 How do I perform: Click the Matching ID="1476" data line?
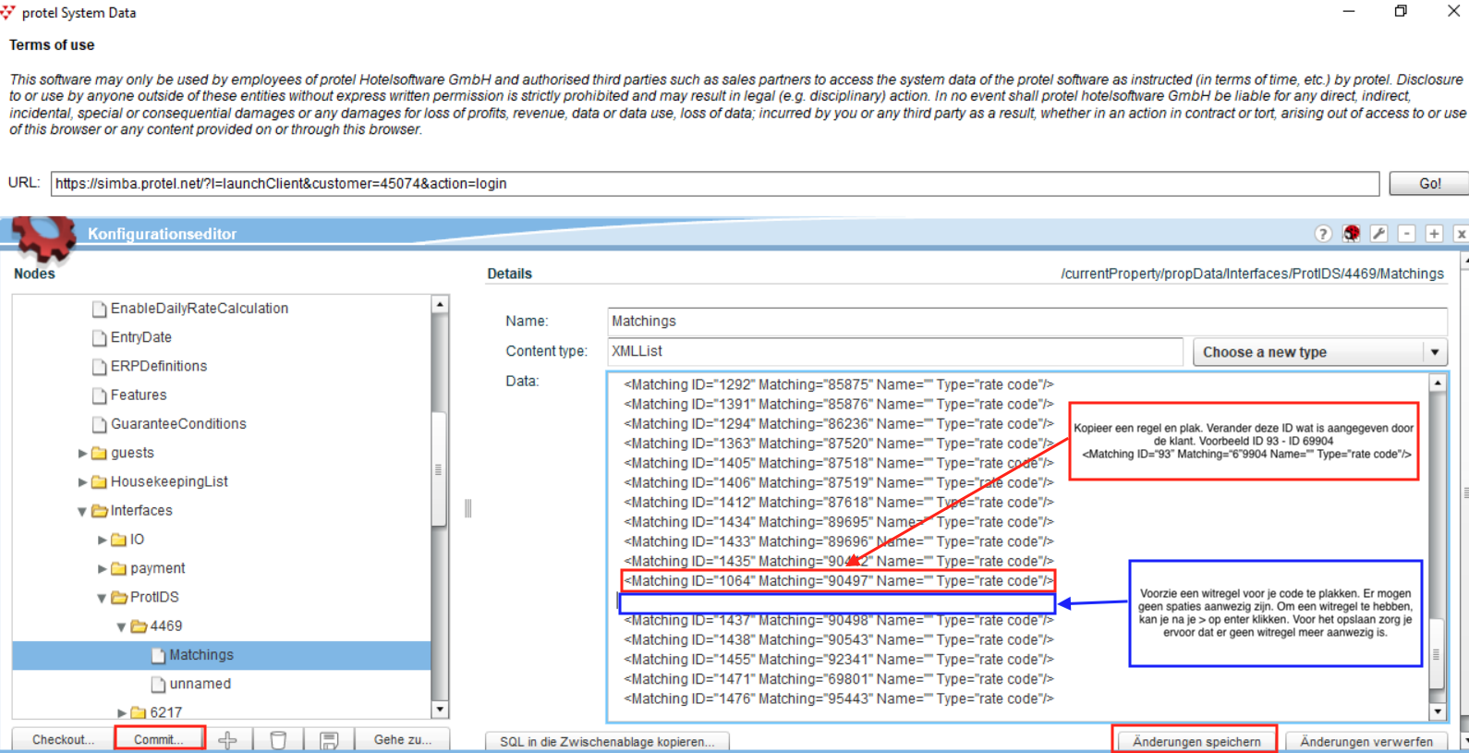(x=839, y=698)
